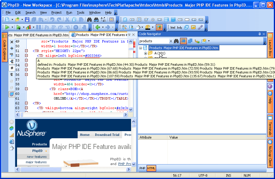
Task: Collapse the code fold at line 51
Action: point(26,51)
